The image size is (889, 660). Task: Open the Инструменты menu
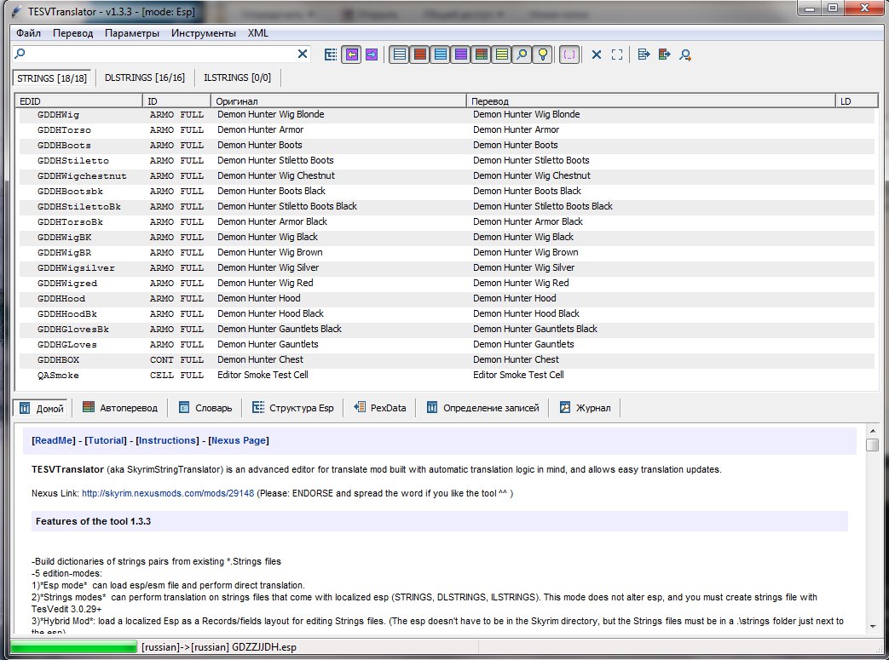point(203,33)
